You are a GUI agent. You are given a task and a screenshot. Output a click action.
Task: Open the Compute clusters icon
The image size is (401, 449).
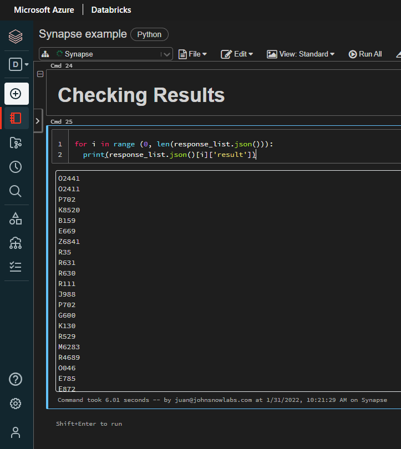(x=16, y=243)
